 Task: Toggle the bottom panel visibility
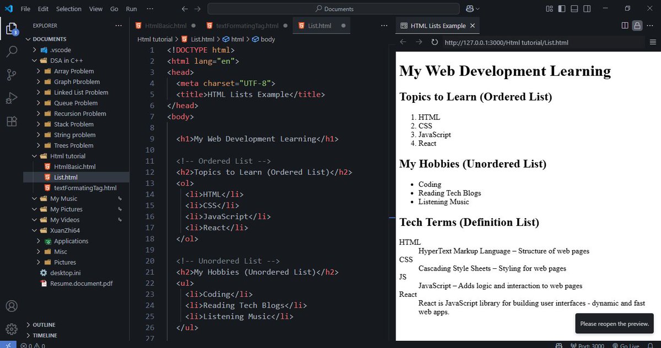[574, 9]
